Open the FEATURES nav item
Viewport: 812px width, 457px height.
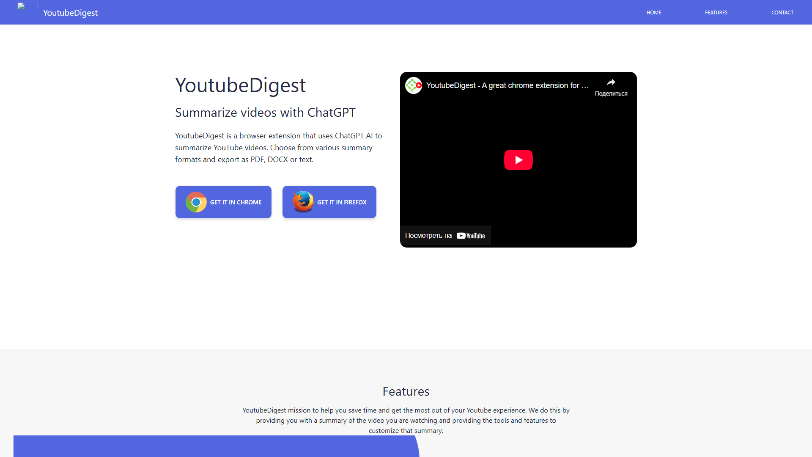[x=716, y=13]
